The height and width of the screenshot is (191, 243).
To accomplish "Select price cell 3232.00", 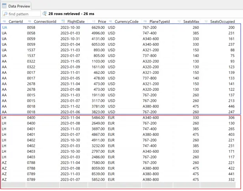I will 98,146.
